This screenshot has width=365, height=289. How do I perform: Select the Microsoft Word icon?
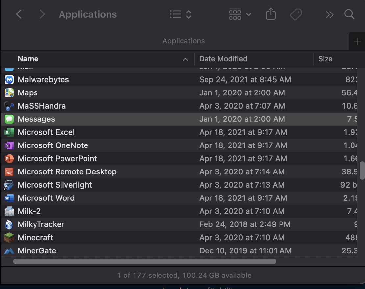(9, 198)
